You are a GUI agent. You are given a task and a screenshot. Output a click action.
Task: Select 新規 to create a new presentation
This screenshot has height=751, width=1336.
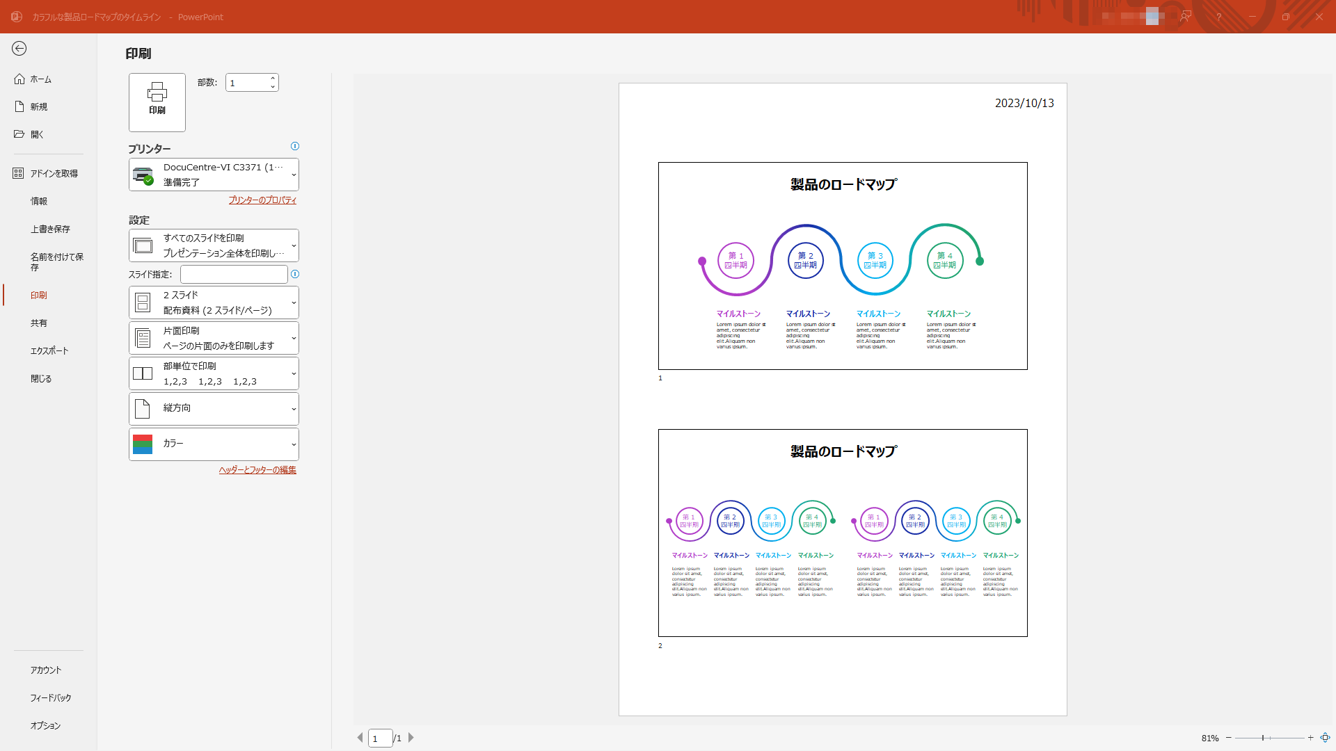pos(38,106)
